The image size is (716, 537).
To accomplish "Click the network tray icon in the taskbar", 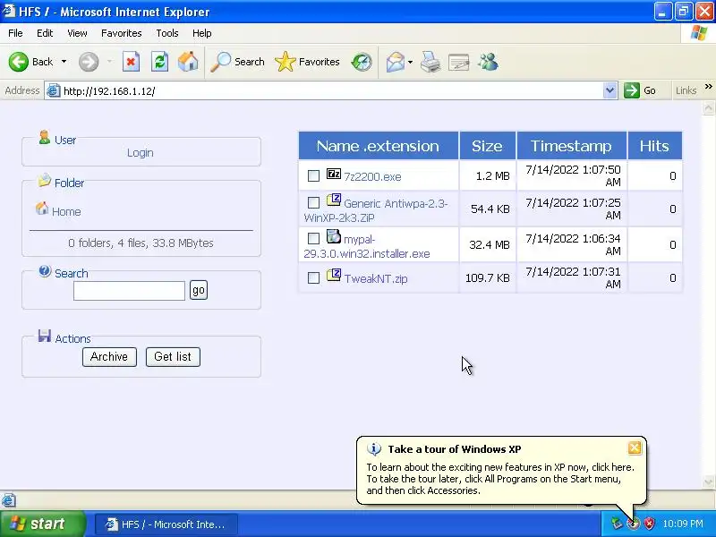I will [x=618, y=524].
